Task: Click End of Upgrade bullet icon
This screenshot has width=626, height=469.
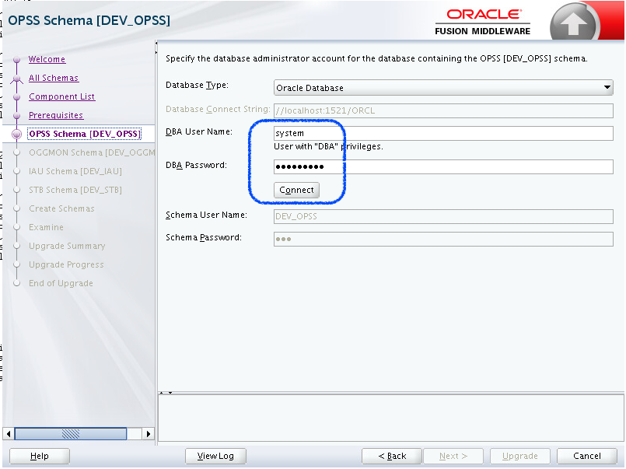Action: 17,283
